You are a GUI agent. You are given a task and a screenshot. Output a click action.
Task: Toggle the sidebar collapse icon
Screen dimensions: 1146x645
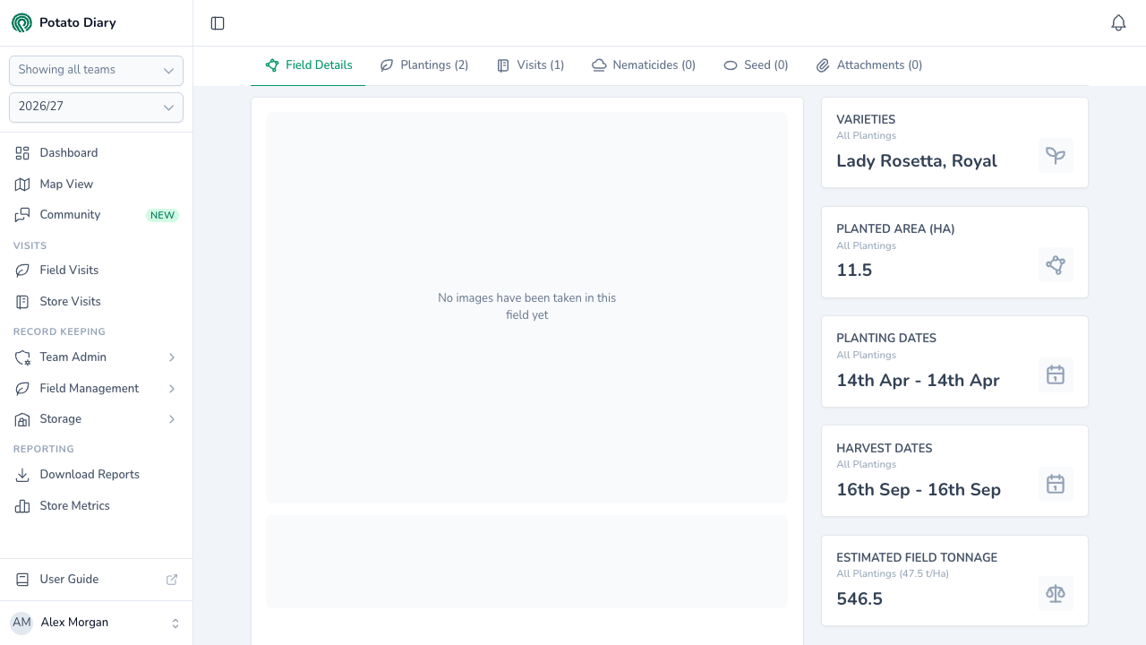coord(218,23)
